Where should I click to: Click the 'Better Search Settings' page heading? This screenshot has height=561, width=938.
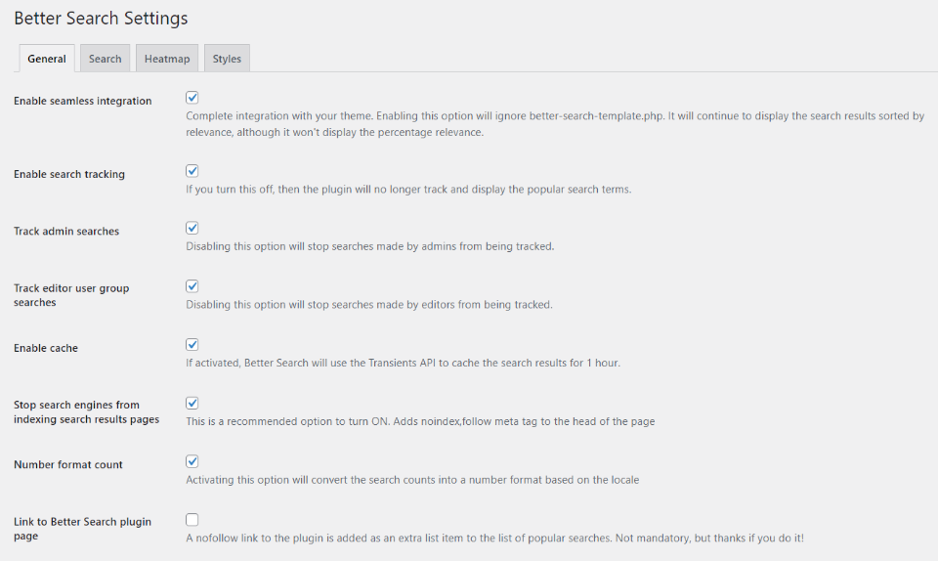click(101, 19)
